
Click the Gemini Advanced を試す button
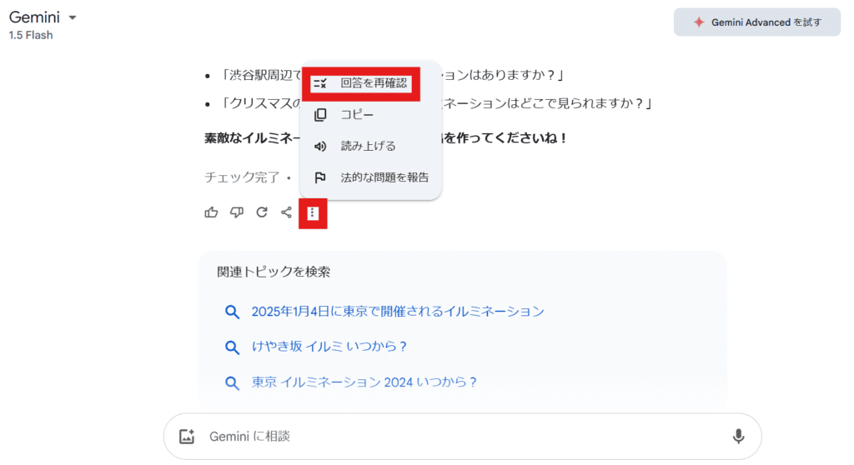click(x=757, y=22)
